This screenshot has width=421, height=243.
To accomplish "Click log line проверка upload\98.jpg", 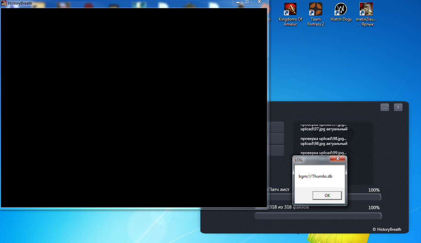I will [324, 139].
